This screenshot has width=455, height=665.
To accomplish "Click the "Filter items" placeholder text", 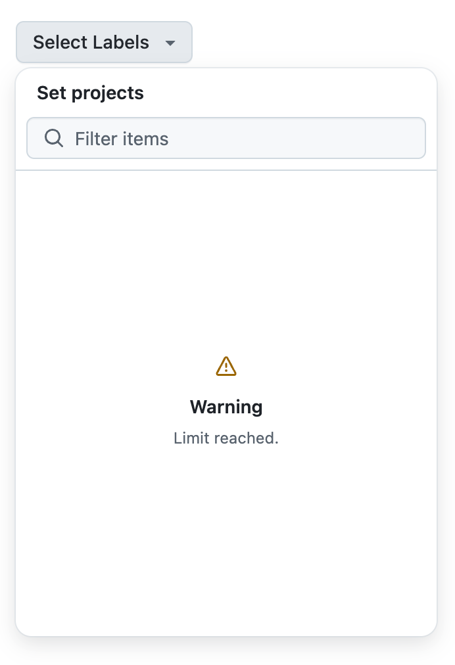I will click(122, 139).
